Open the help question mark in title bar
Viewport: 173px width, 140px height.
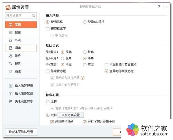click(x=159, y=7)
